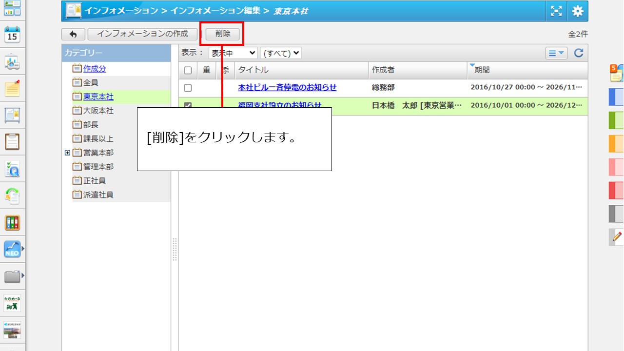Image resolution: width=624 pixels, height=351 pixels.
Task: Open the colored binders cabinet icon
Action: click(x=12, y=223)
